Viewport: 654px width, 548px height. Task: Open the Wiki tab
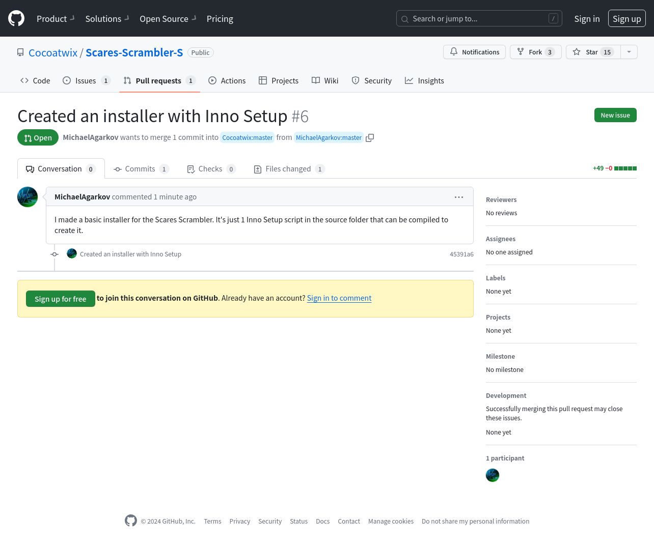tap(325, 80)
